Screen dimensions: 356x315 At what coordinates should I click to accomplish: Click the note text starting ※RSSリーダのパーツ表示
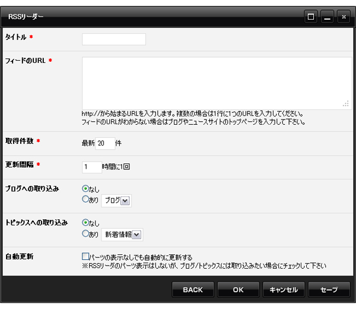click(204, 266)
